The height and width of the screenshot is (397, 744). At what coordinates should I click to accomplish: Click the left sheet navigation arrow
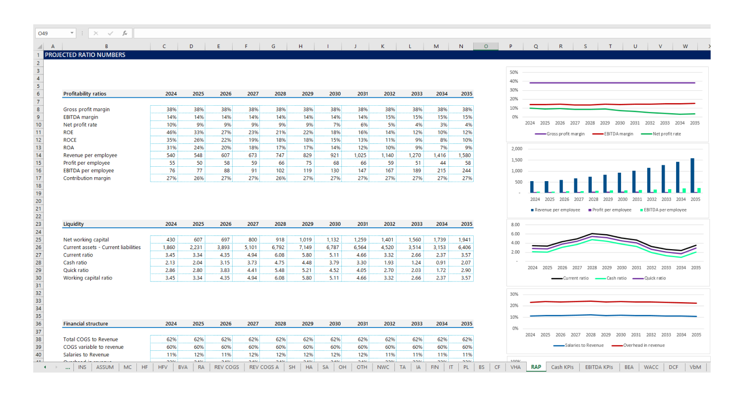coord(45,367)
